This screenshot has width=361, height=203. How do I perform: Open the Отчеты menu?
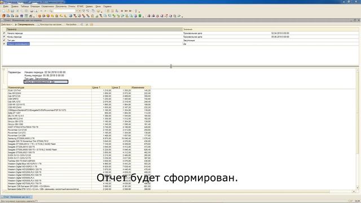[72, 6]
